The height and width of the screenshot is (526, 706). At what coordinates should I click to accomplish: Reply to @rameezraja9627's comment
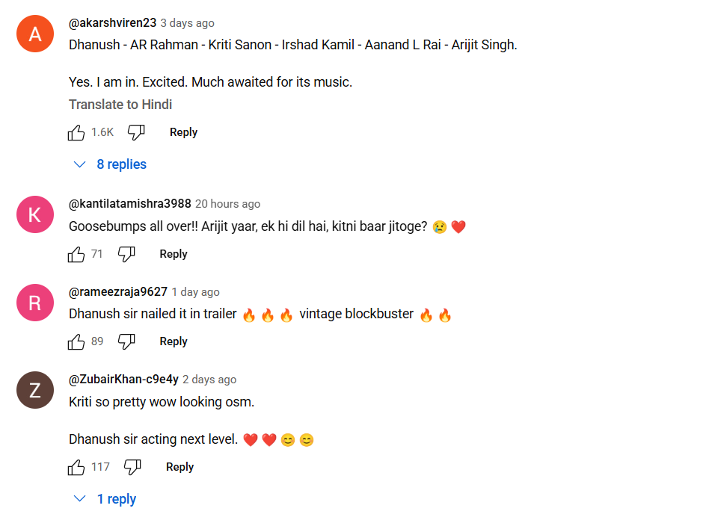(x=174, y=341)
